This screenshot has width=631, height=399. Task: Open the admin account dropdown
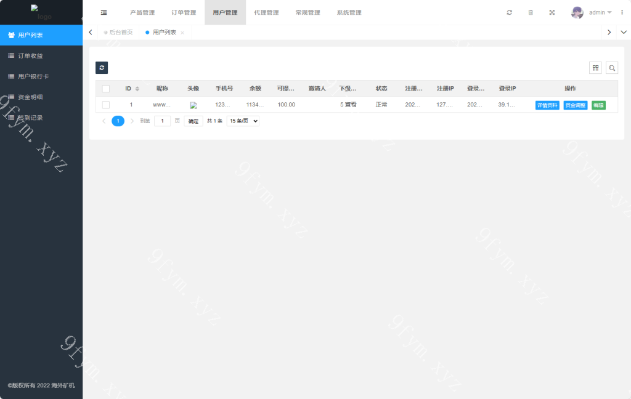tap(600, 12)
